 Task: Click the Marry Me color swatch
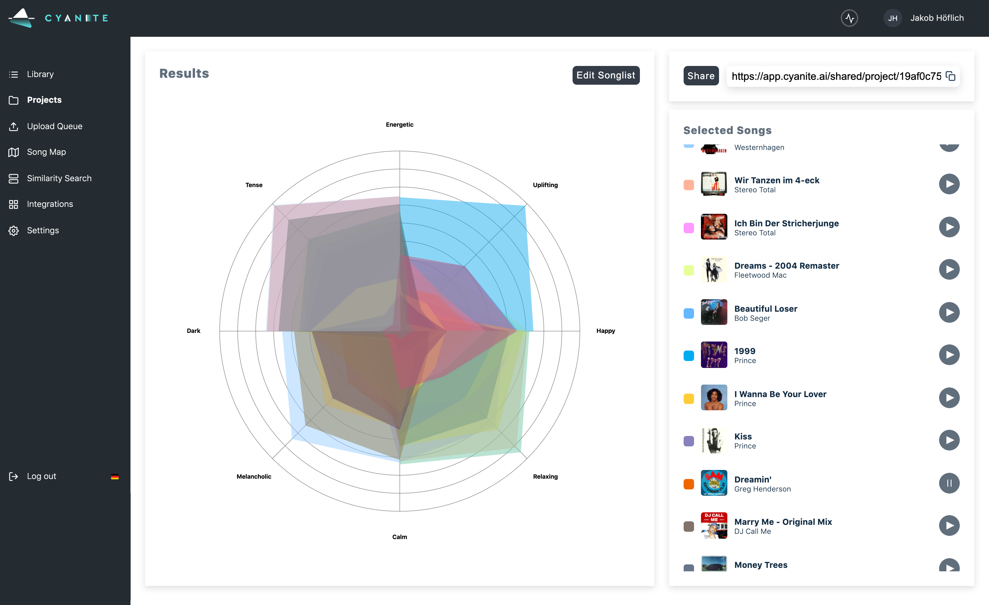(x=688, y=527)
